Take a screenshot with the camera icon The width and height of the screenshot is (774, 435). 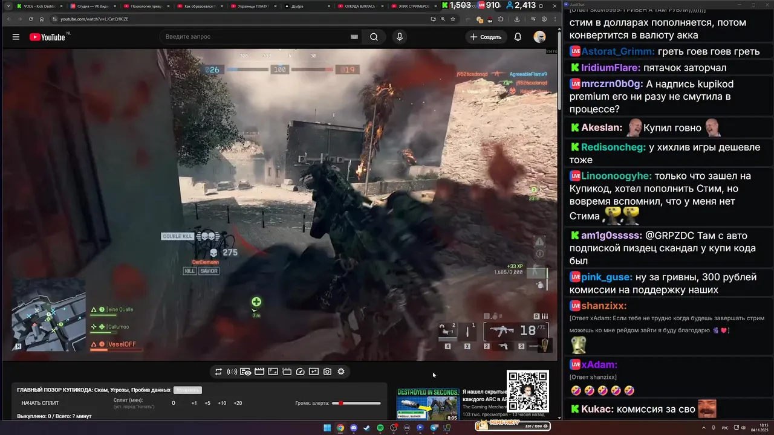click(x=327, y=372)
